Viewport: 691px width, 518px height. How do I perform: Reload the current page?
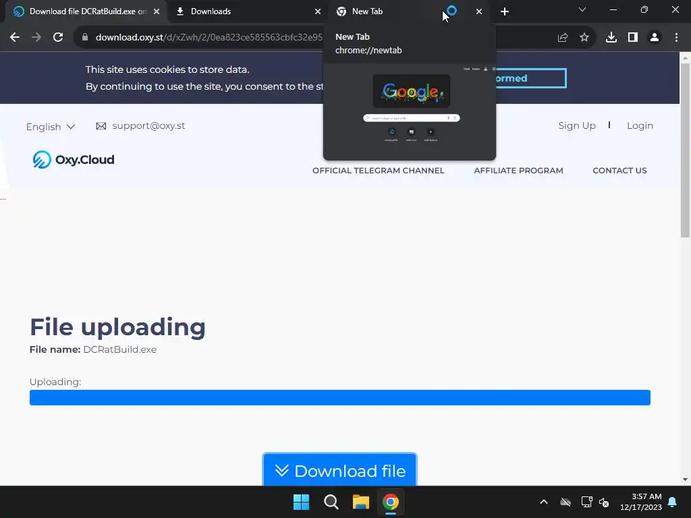tap(58, 38)
